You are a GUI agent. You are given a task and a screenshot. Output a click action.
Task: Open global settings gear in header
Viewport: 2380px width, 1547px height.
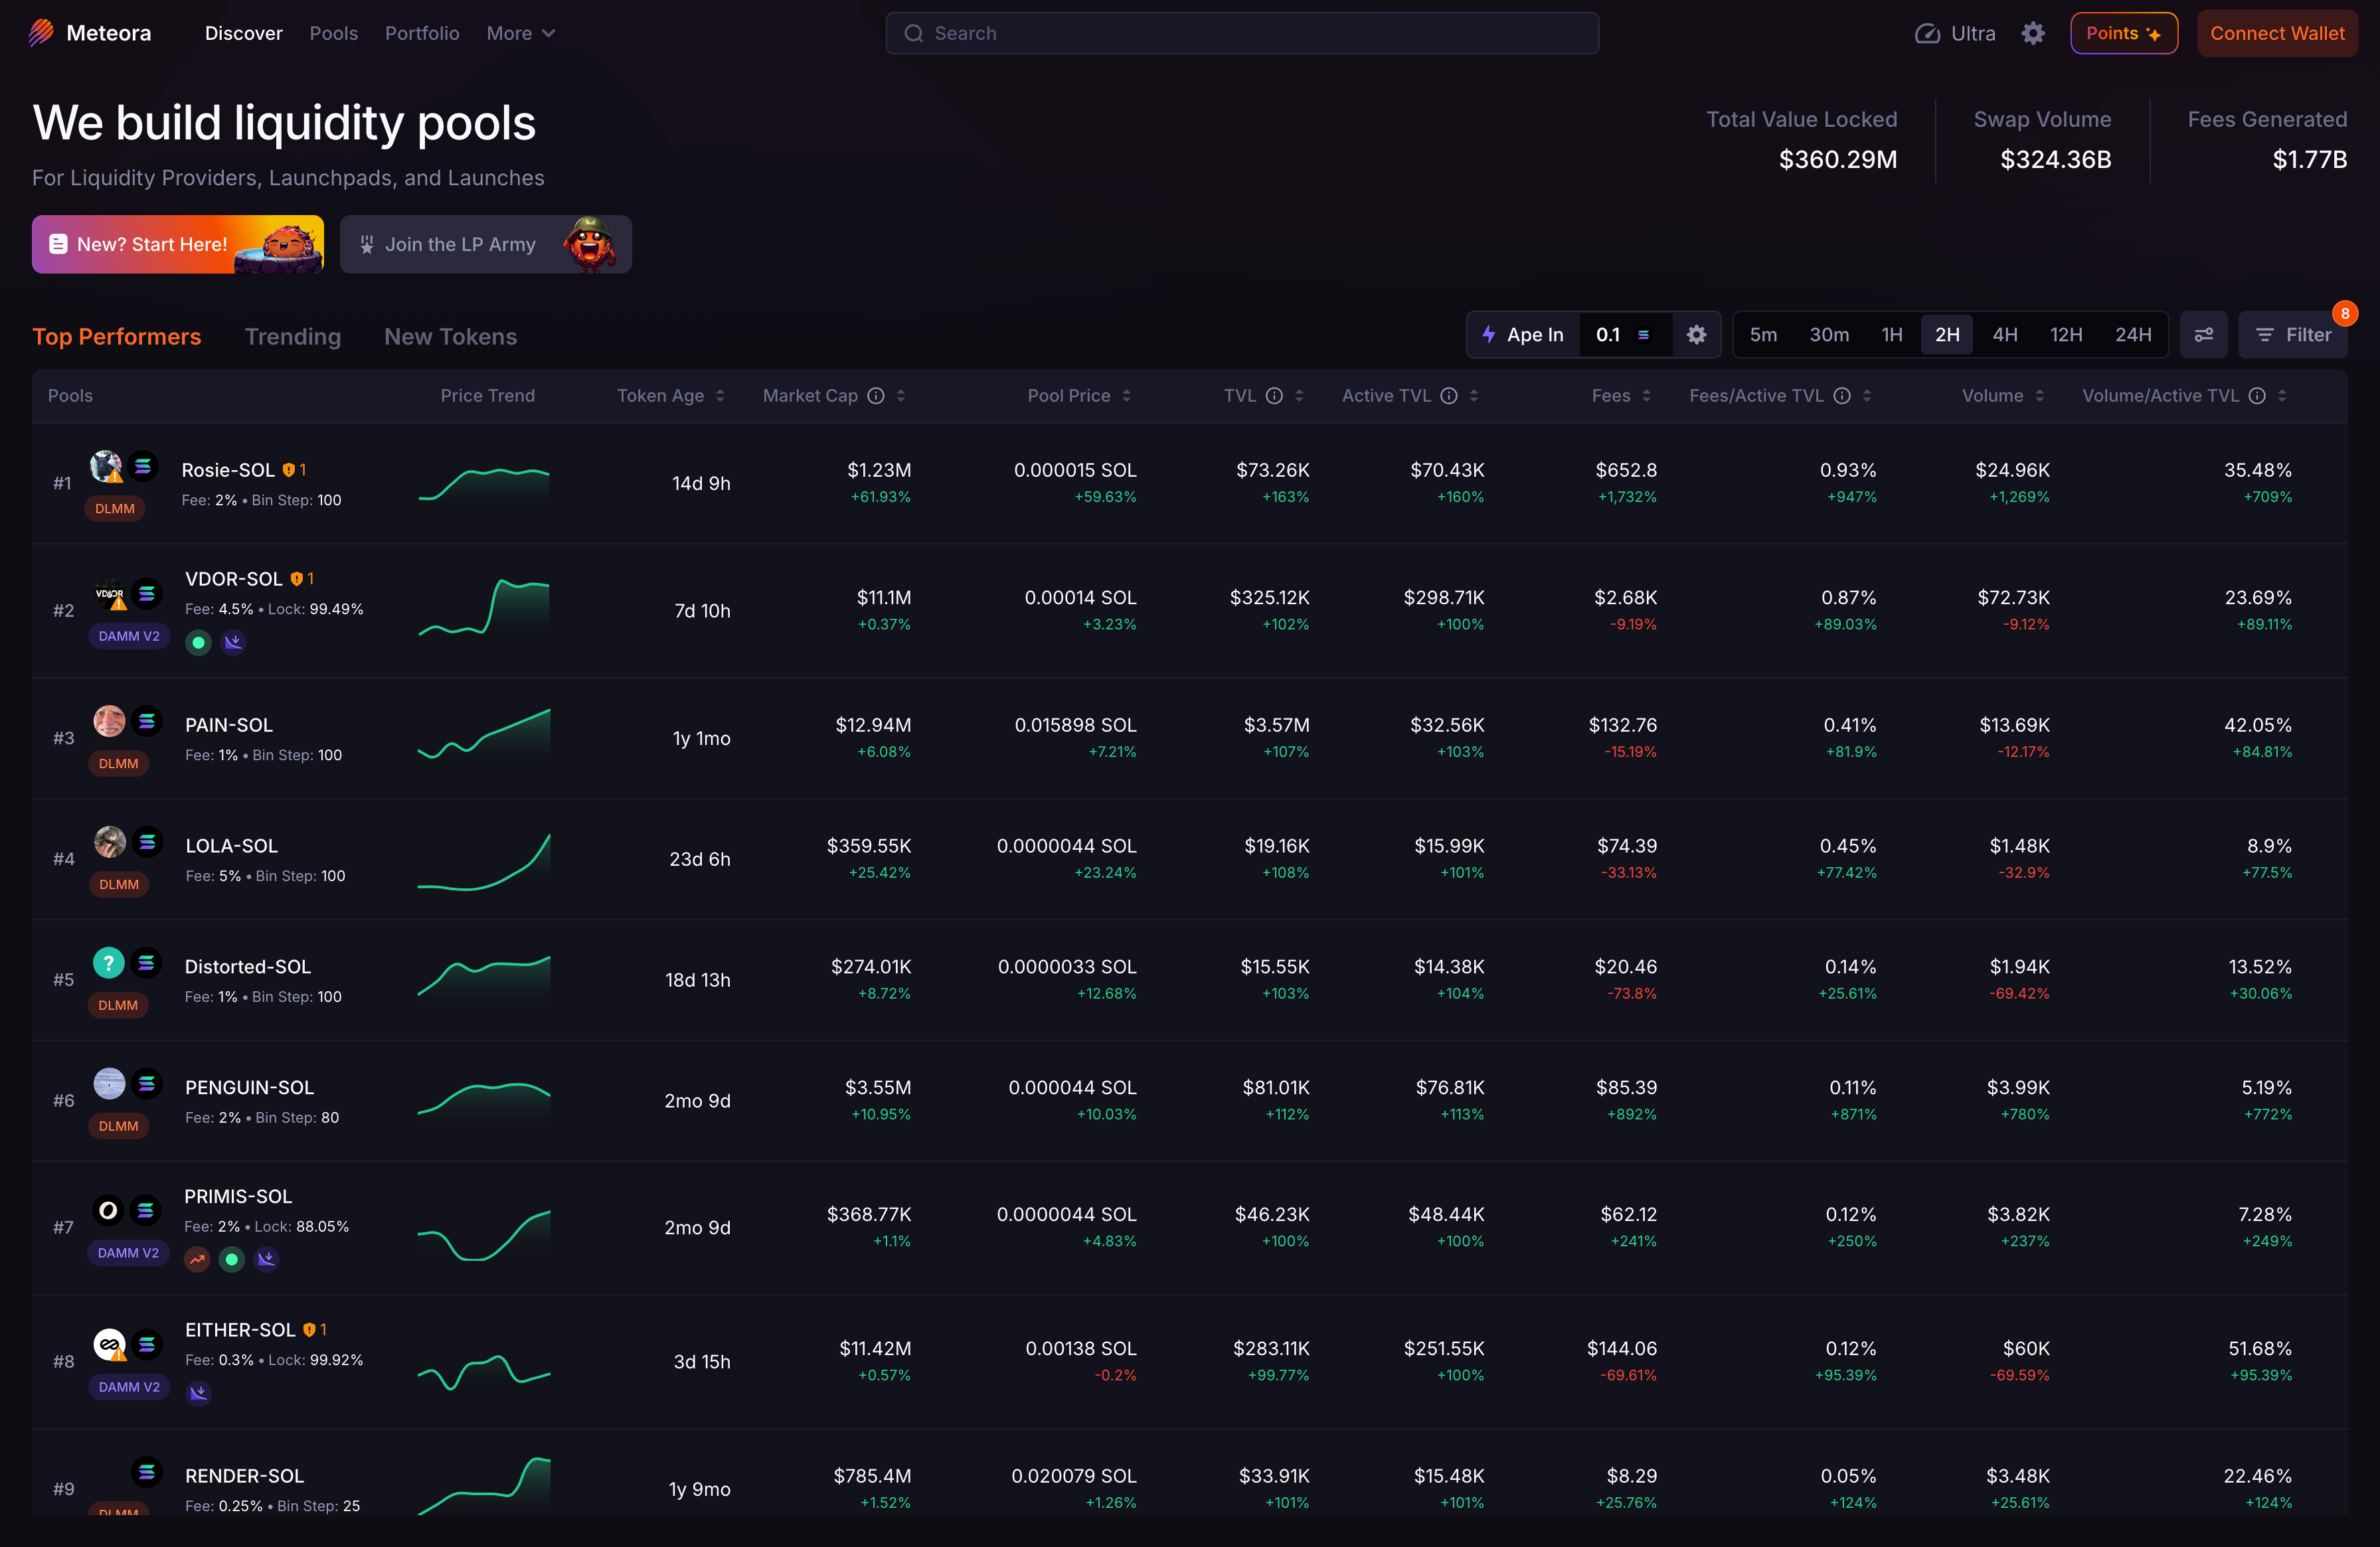(x=2032, y=33)
